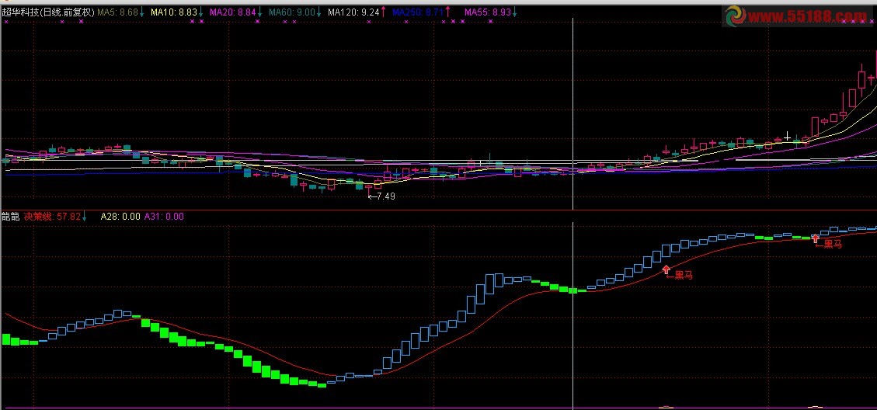This screenshot has height=410, width=877.
Task: Click the up arrow beside MA250
Action: click(x=447, y=12)
